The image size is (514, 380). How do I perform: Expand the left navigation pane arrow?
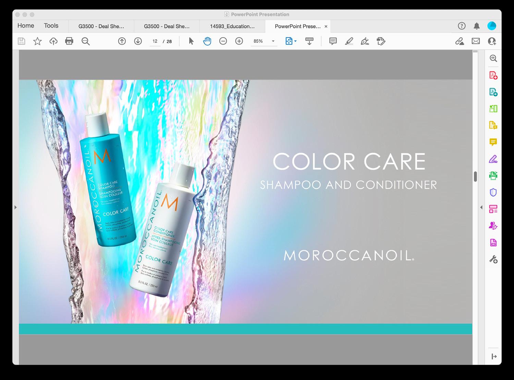15,207
